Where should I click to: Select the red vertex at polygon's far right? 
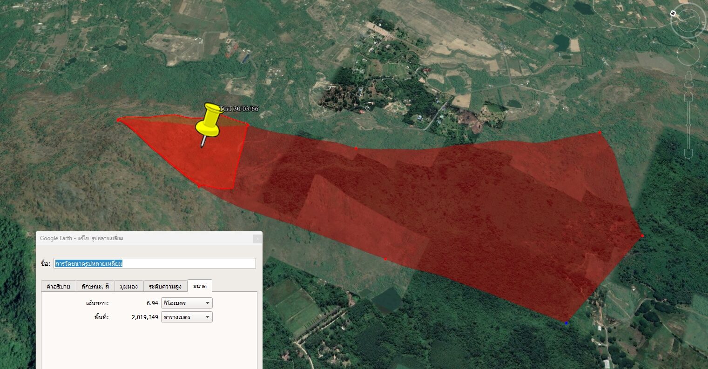(x=642, y=235)
